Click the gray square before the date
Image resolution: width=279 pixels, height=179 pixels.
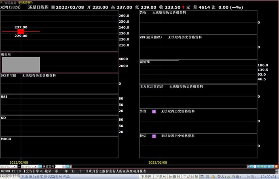tap(53, 7)
